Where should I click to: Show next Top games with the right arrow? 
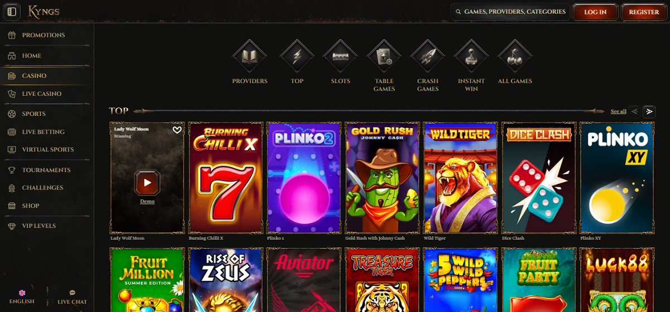coord(649,111)
